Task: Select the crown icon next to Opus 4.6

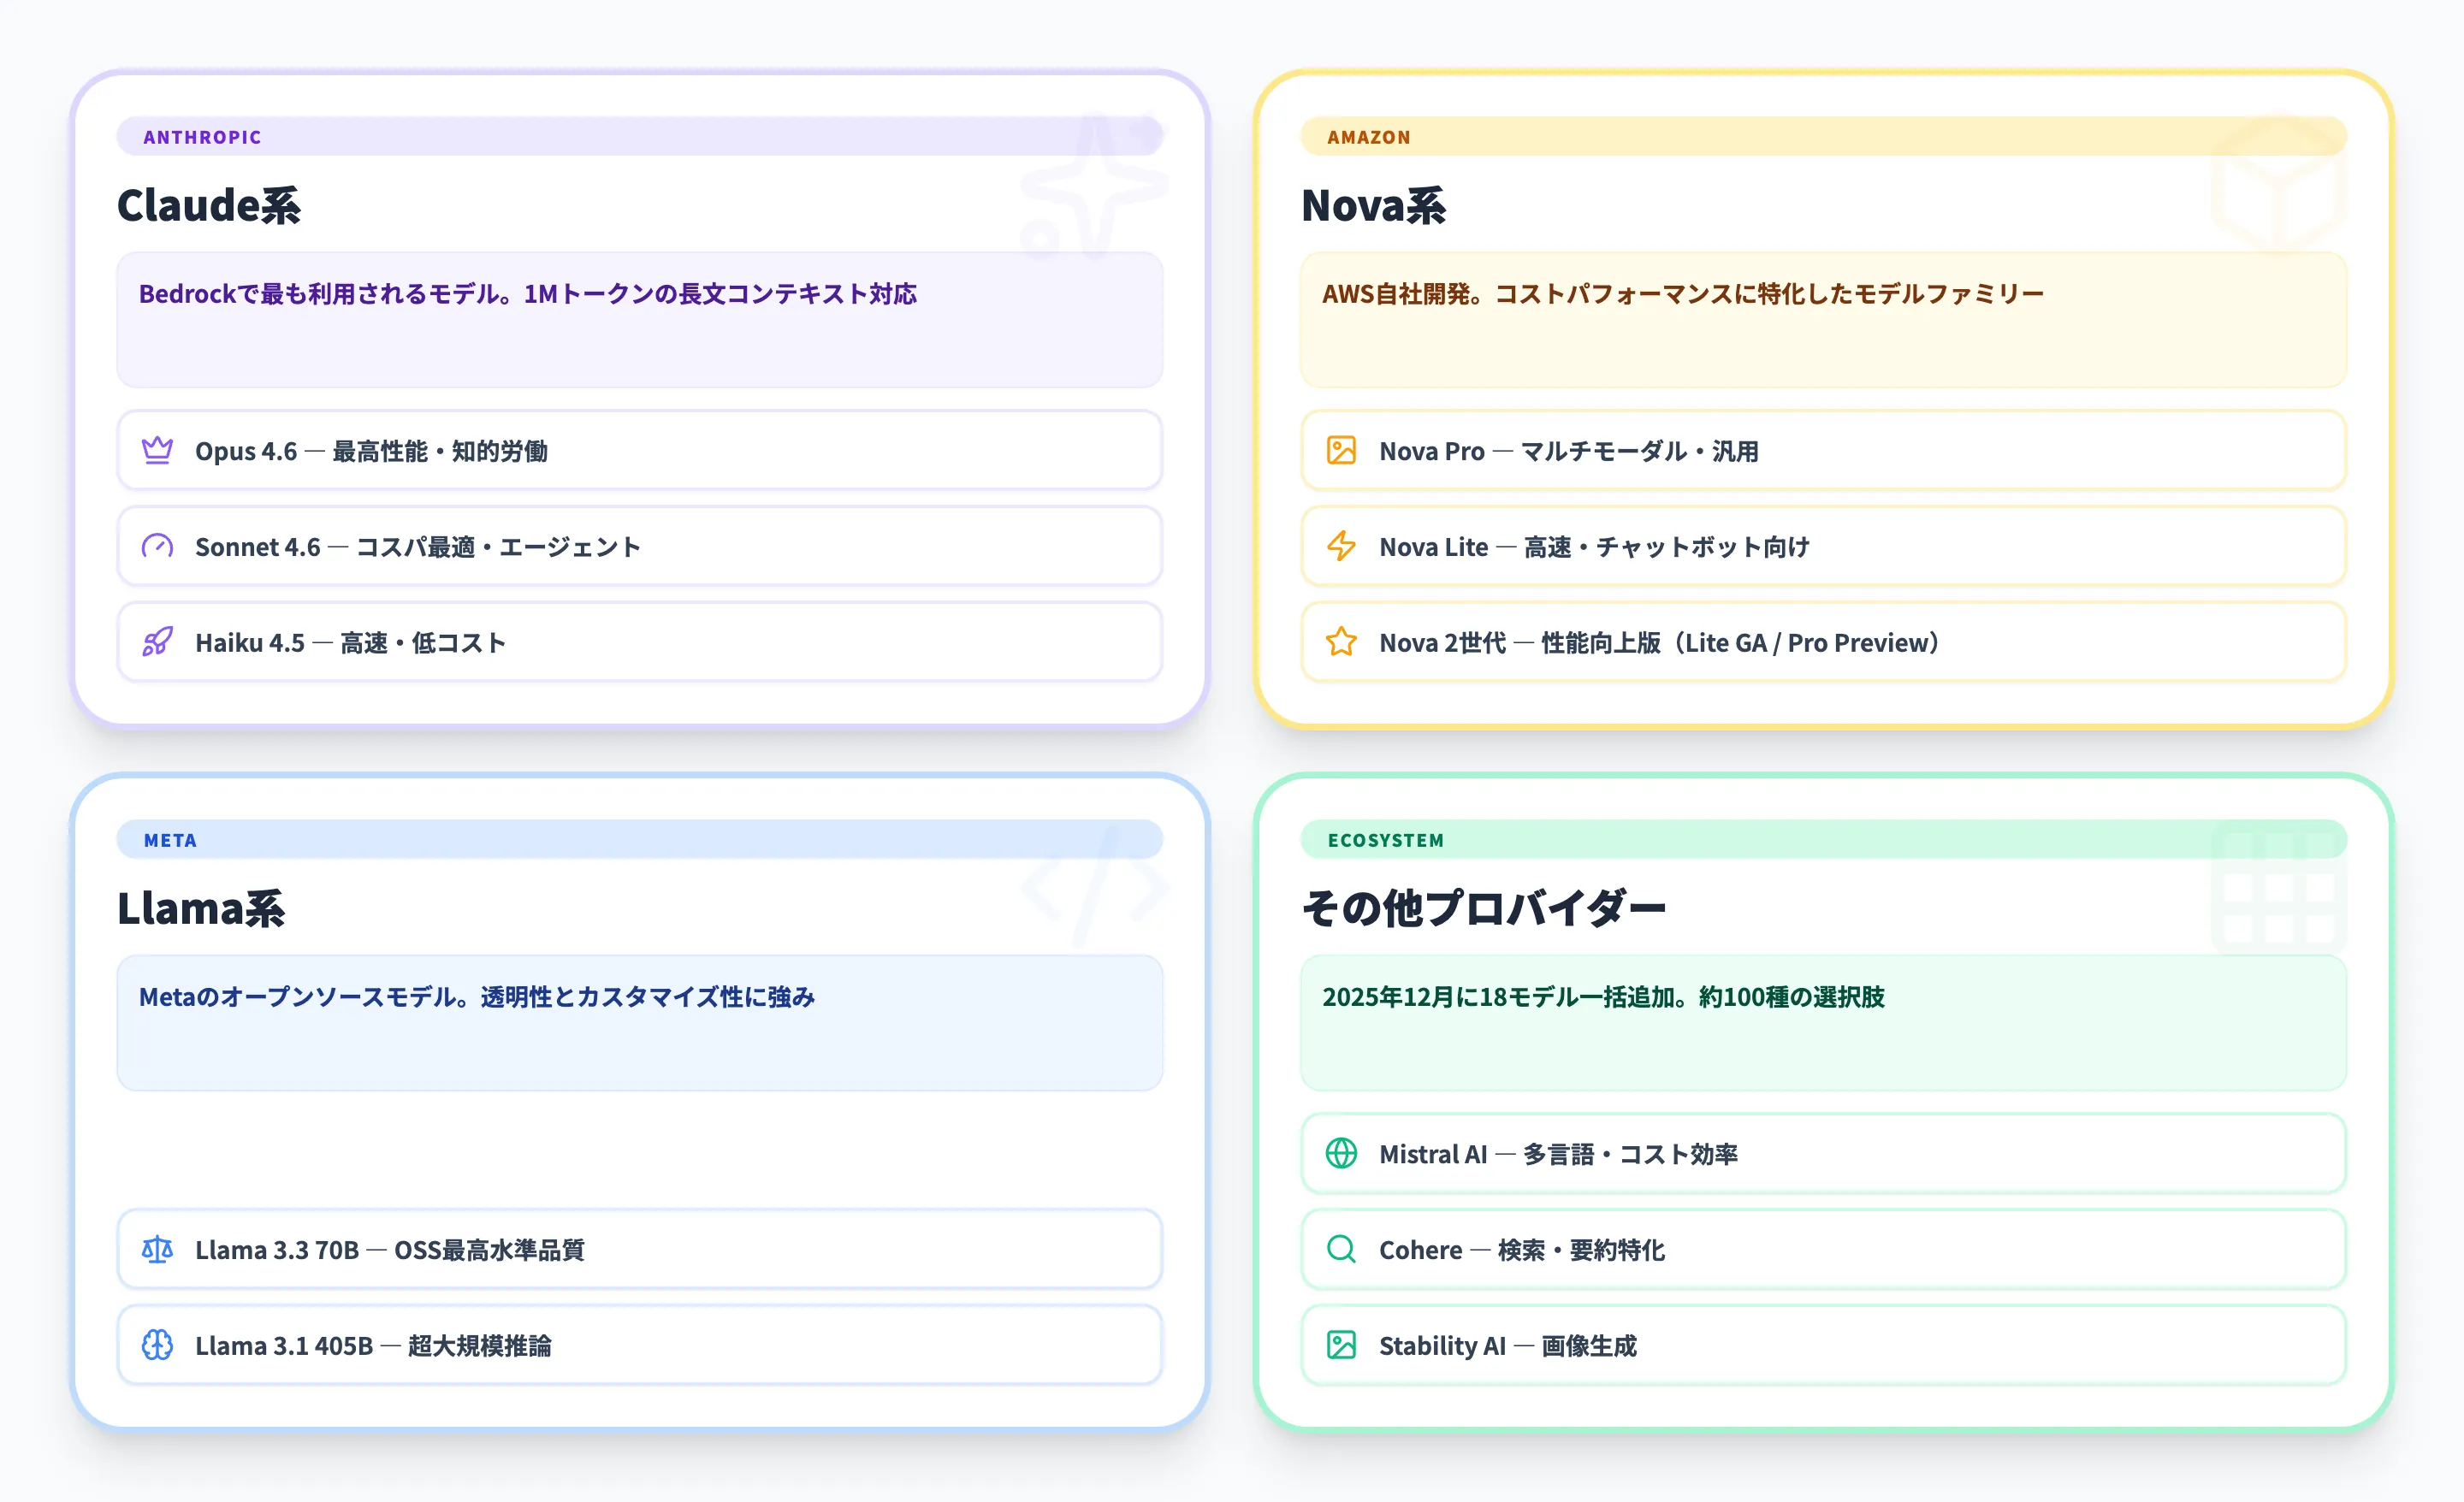Action: click(x=157, y=451)
